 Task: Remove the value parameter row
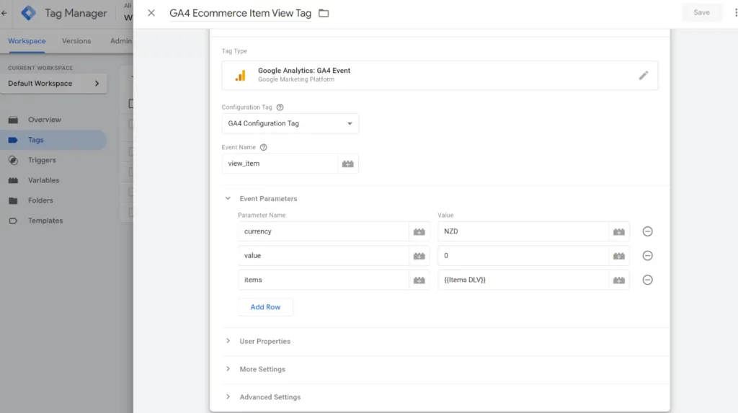coord(648,255)
